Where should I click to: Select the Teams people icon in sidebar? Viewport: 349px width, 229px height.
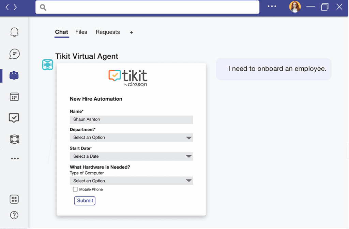pos(14,75)
